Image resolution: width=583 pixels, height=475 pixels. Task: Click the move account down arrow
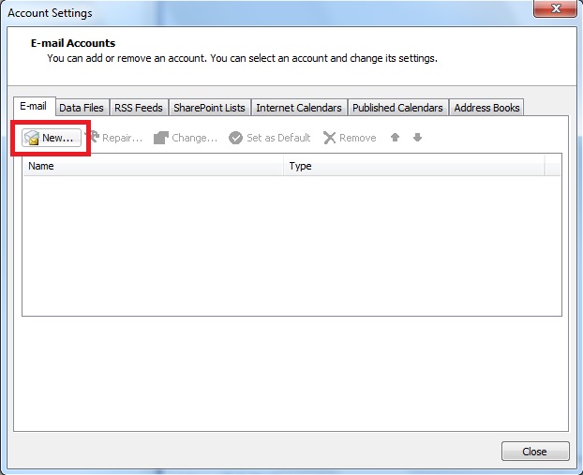click(x=417, y=138)
